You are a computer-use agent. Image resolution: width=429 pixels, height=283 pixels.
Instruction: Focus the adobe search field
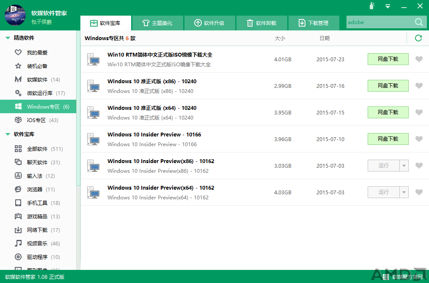click(380, 22)
